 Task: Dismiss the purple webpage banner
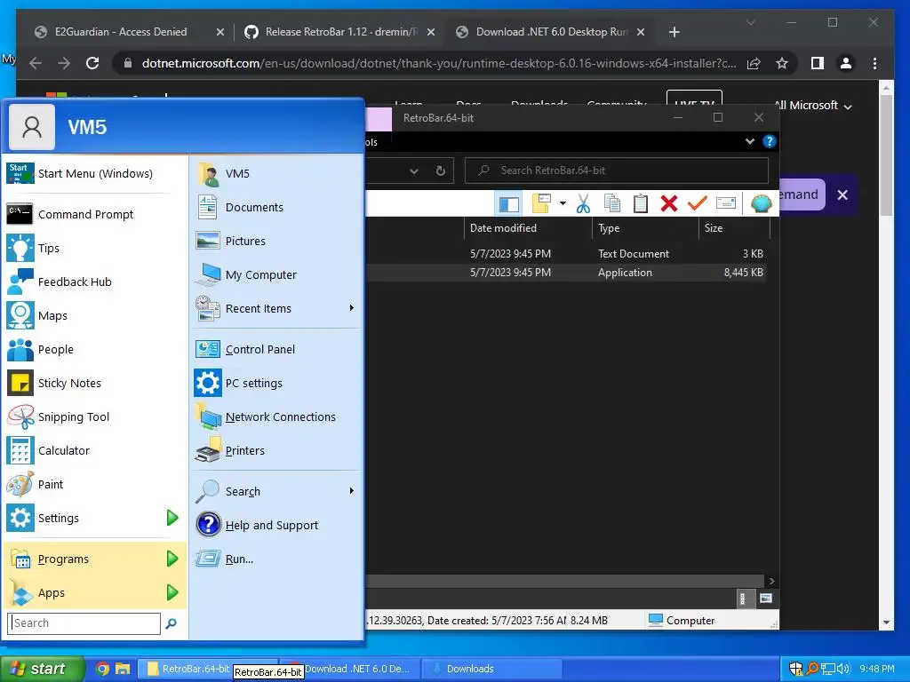pyautogui.click(x=842, y=194)
